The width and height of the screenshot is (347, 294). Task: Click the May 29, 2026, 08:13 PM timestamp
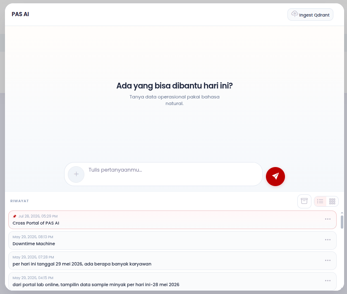pos(33,237)
